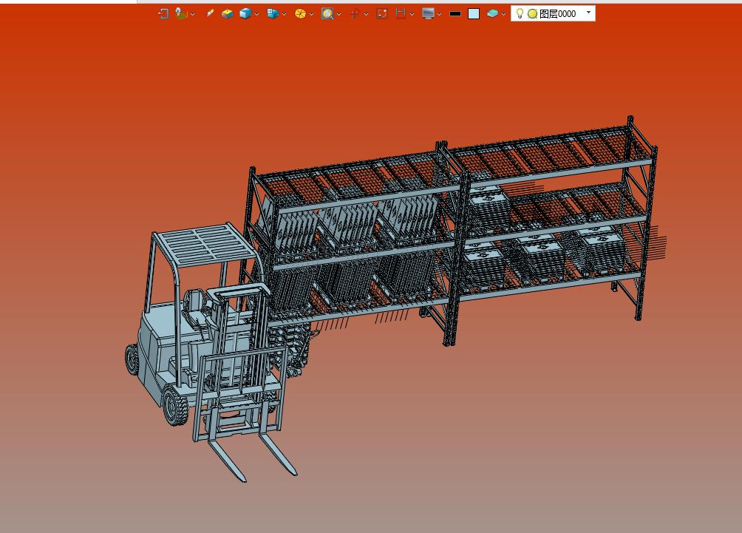Expand the monitor display dropdown
This screenshot has height=533, width=742.
[439, 14]
